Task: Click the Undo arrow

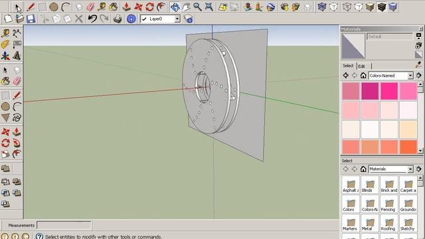Action: pyautogui.click(x=92, y=19)
